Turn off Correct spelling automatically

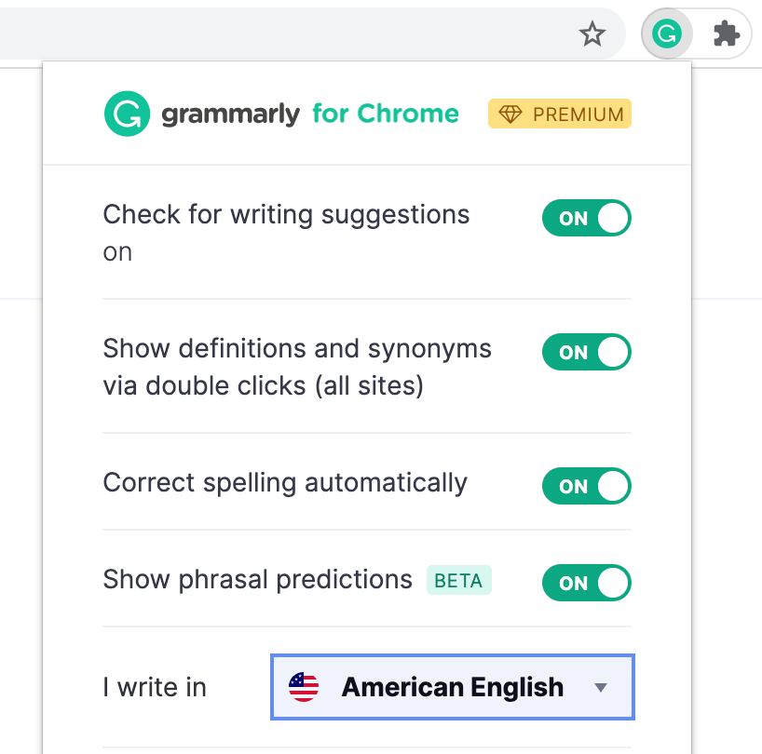click(586, 487)
